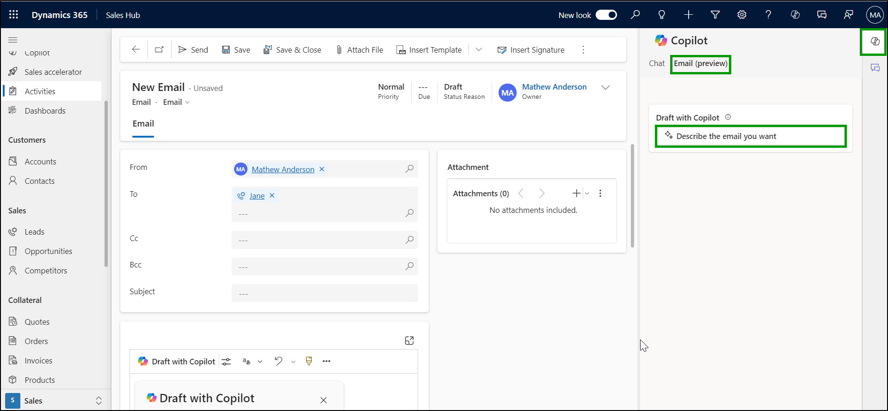Image resolution: width=888 pixels, height=411 pixels.
Task: Go back with the arrow icon
Action: point(136,49)
